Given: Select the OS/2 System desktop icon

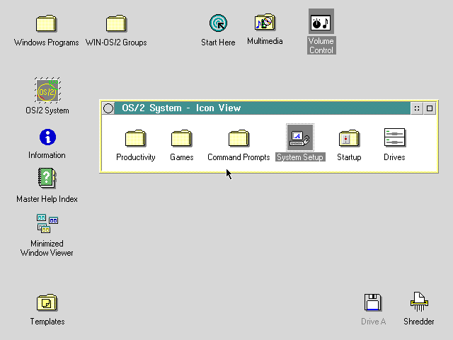Looking at the screenshot, I should point(47,90).
